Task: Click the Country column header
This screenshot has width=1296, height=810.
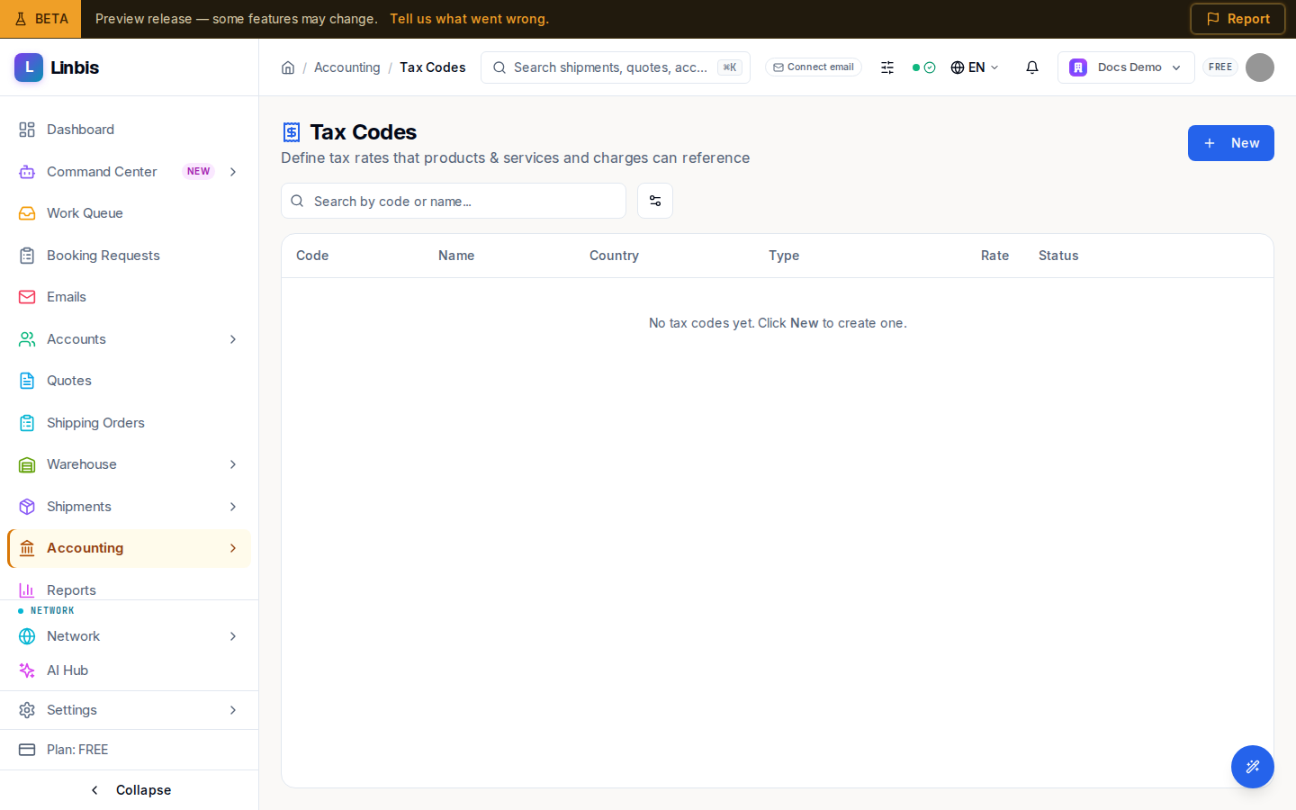Action: pyautogui.click(x=614, y=256)
